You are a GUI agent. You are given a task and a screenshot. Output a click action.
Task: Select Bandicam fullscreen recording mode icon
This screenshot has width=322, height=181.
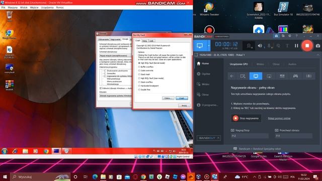(x=256, y=76)
